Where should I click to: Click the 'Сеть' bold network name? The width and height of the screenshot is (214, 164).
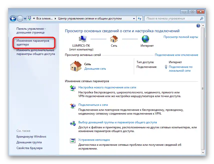[87, 64]
